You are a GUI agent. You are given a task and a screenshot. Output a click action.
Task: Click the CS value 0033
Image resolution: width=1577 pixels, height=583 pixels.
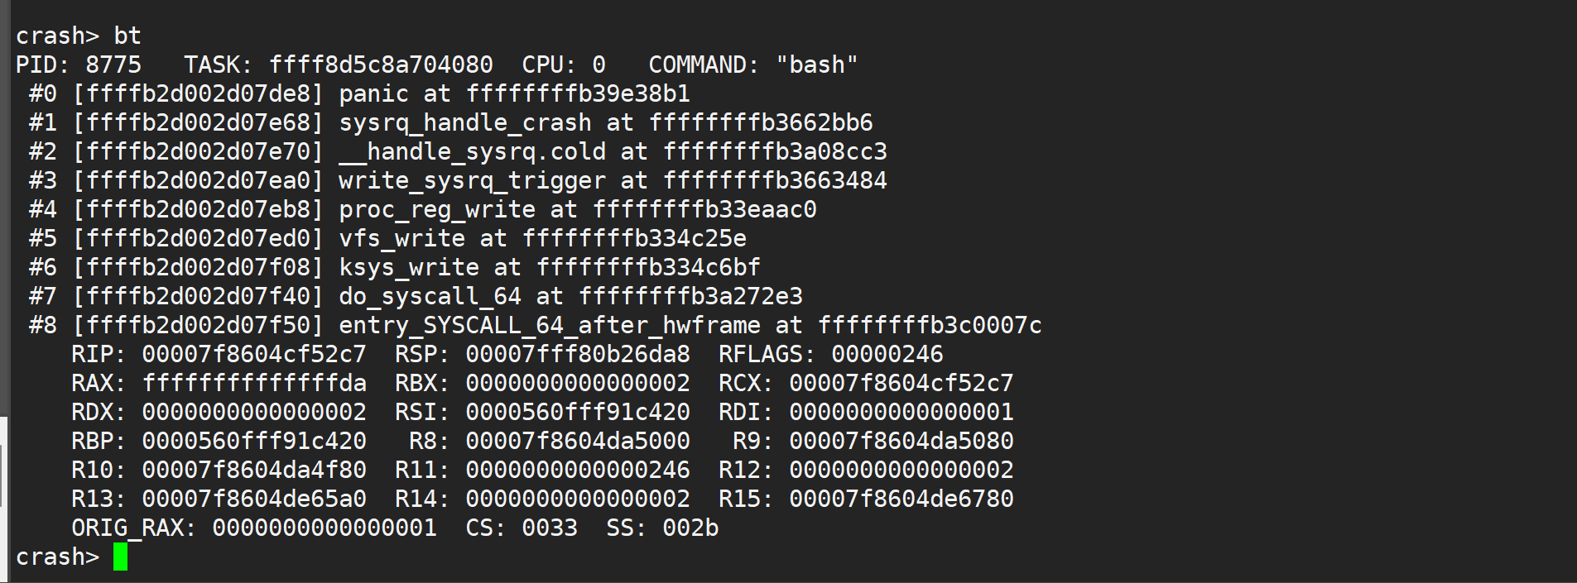(549, 528)
